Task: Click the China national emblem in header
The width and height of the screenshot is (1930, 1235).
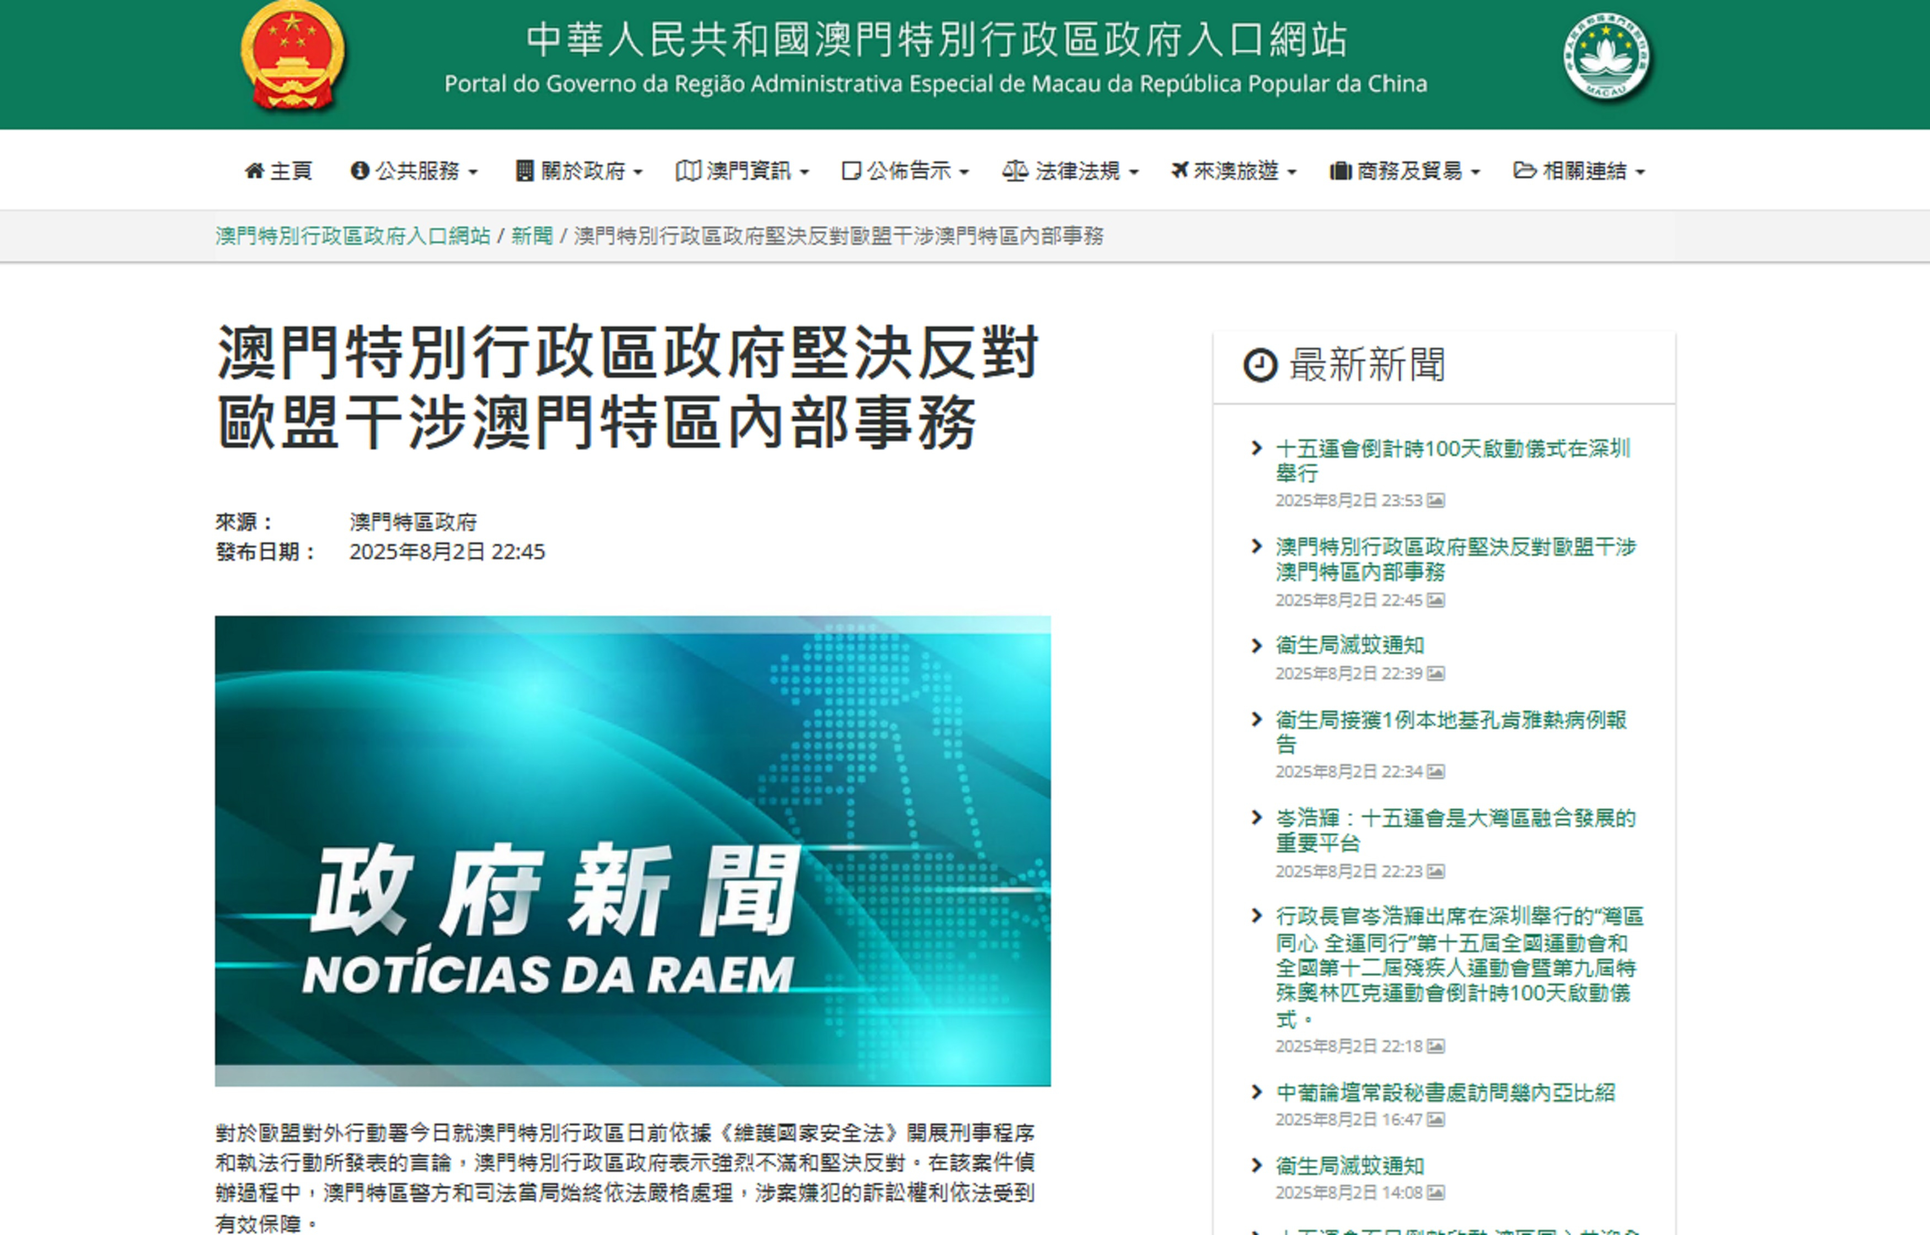Action: point(293,55)
